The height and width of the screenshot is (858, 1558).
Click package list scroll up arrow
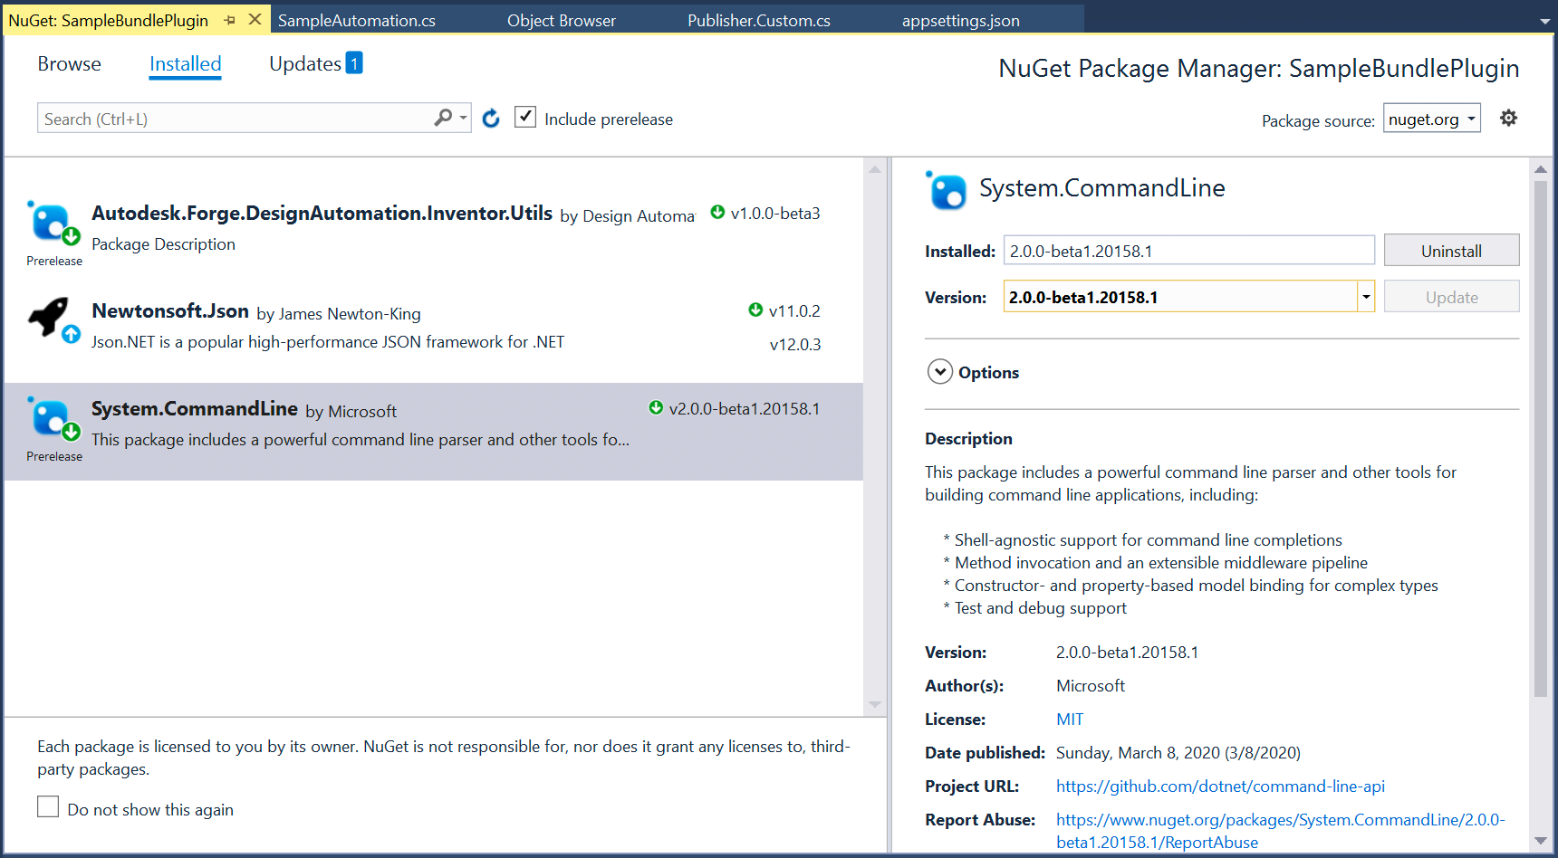coord(874,169)
